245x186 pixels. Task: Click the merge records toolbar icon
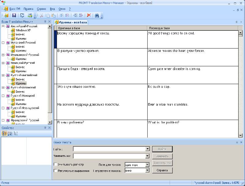pos(62,15)
